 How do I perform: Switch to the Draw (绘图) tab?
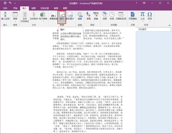[x=33, y=8]
